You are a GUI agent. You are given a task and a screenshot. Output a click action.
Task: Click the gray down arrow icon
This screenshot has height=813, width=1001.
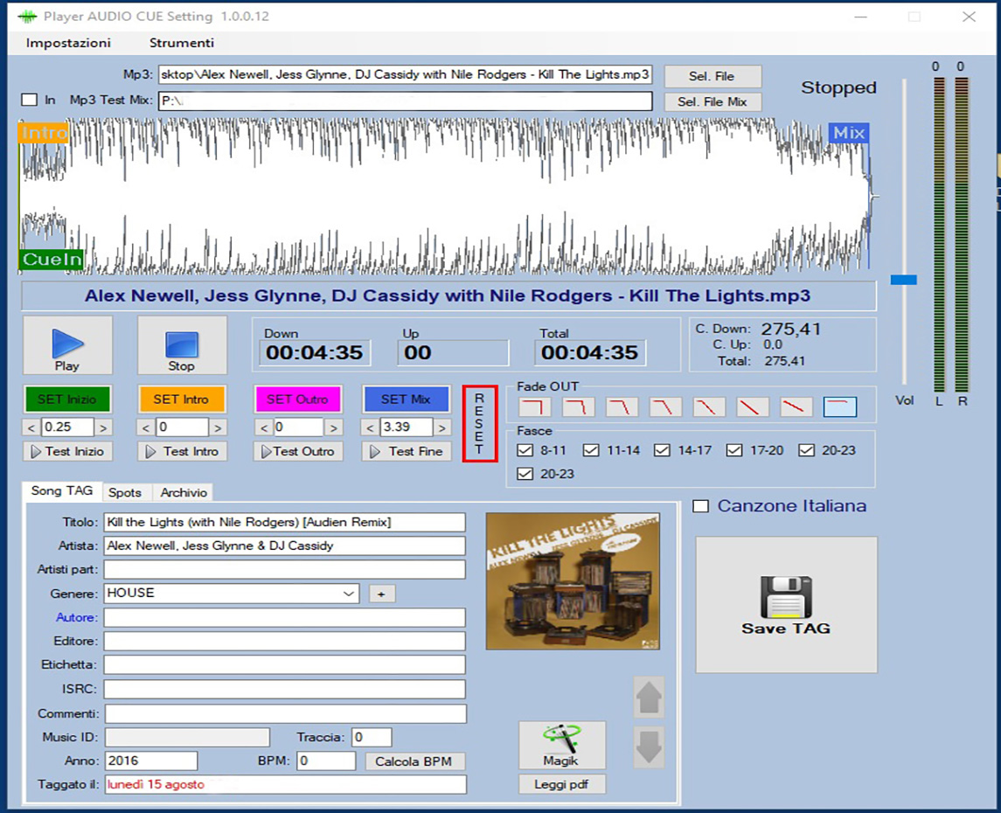tap(649, 747)
